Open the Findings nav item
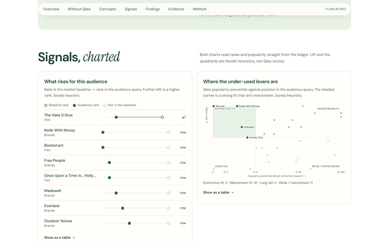 click(x=153, y=9)
